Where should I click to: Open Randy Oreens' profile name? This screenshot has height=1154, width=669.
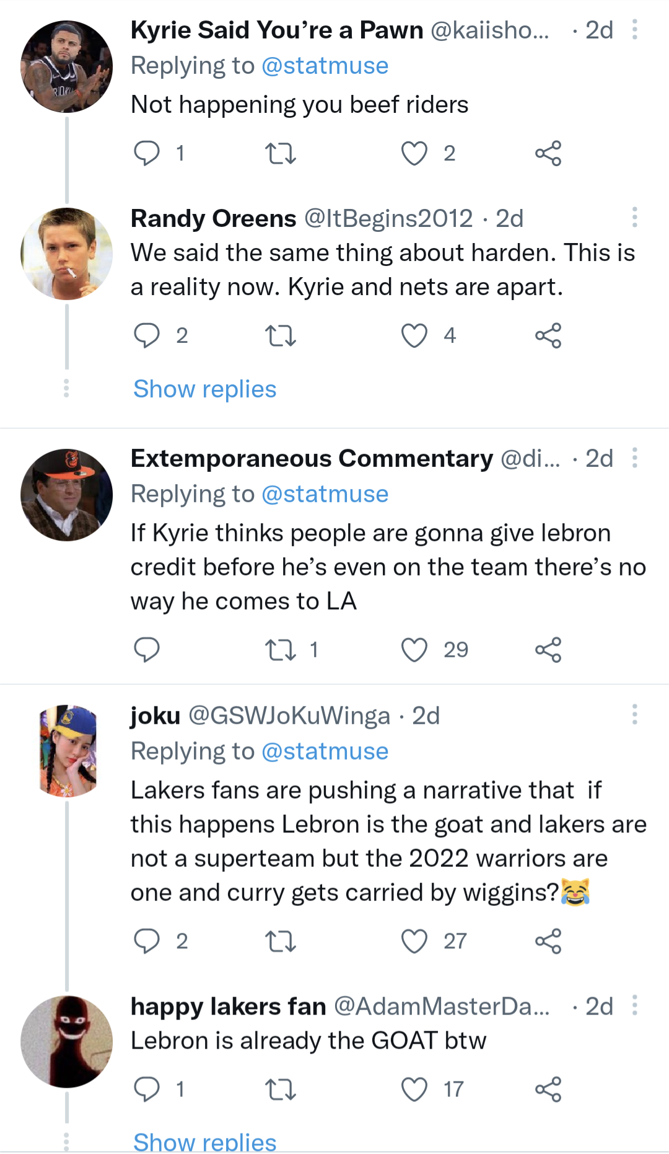[214, 218]
